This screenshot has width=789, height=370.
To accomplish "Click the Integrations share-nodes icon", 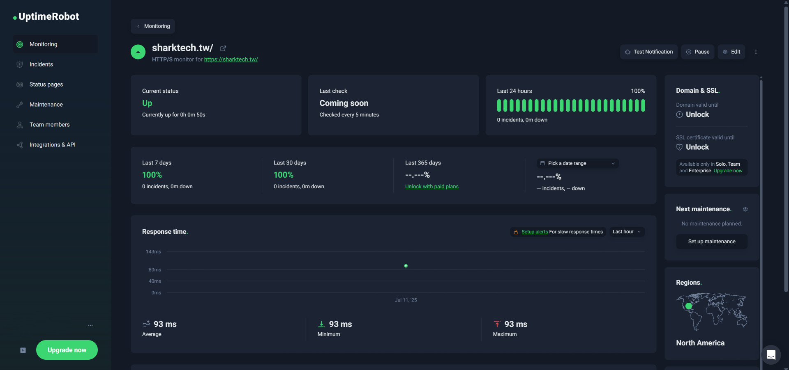I will tap(20, 145).
